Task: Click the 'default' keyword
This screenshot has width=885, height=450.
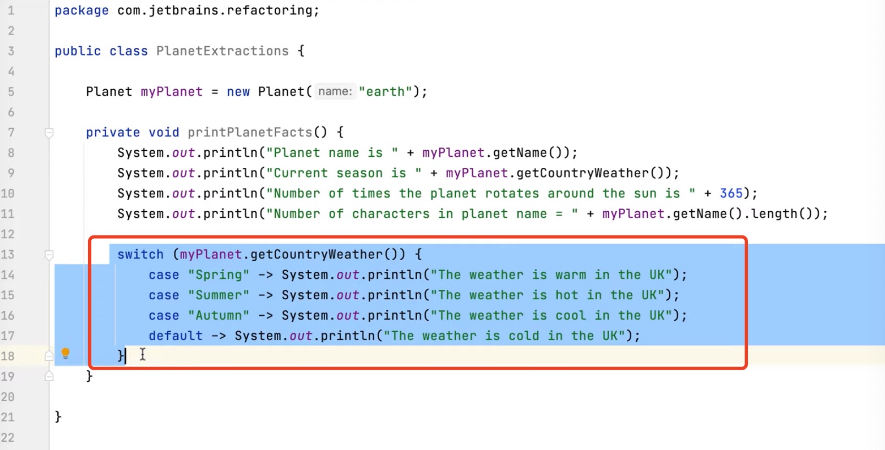Action: coord(176,336)
